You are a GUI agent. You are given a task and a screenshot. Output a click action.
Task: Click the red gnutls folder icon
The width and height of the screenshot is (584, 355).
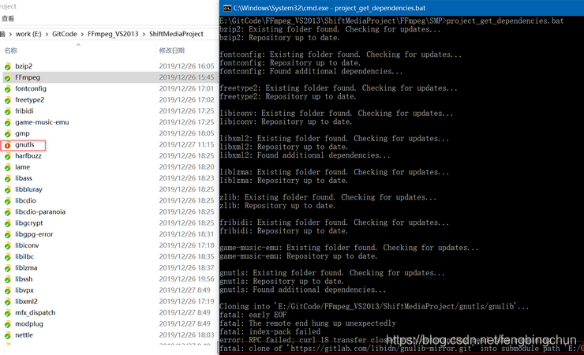(x=7, y=145)
